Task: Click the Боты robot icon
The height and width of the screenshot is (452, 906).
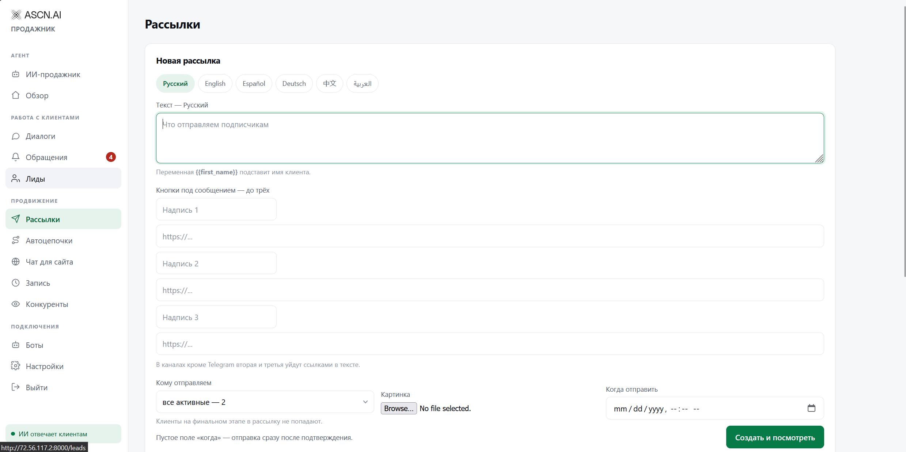Action: [x=15, y=345]
